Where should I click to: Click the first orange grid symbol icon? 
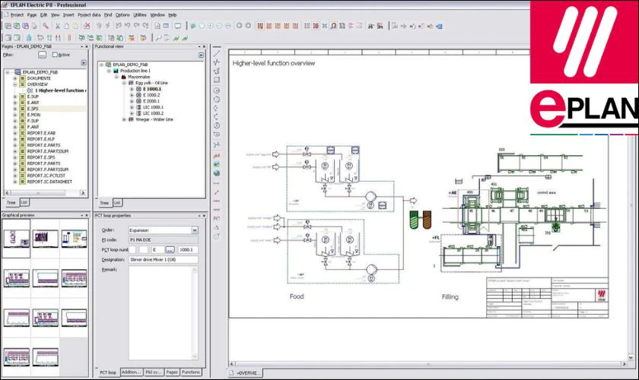(260, 26)
